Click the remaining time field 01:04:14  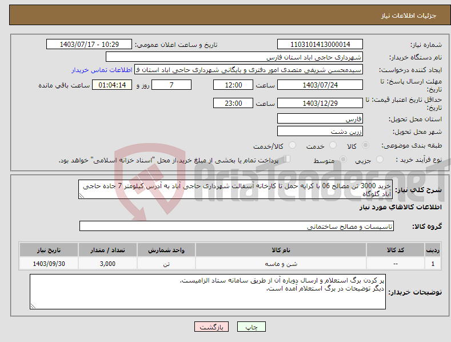[112, 85]
